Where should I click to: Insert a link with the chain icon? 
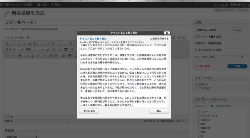tap(38, 55)
